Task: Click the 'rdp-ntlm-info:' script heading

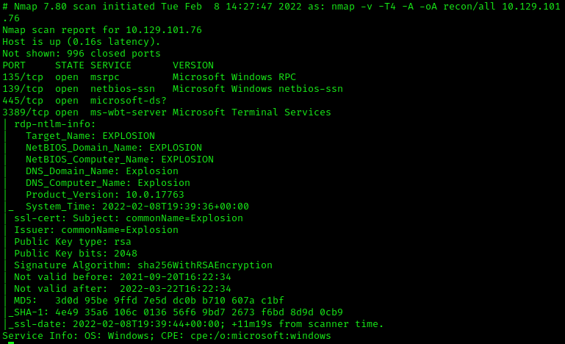Action: 54,124
